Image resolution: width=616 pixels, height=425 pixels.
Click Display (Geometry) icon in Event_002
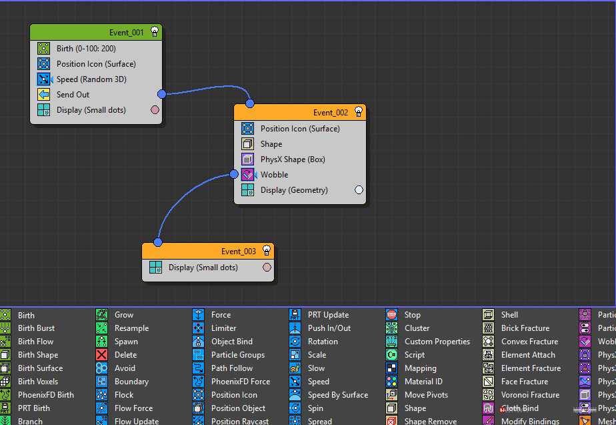point(247,189)
